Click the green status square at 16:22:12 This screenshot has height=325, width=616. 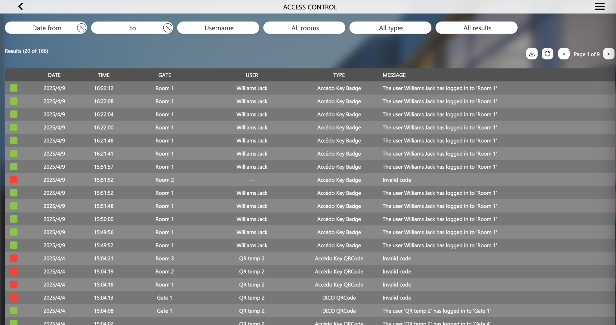14,88
